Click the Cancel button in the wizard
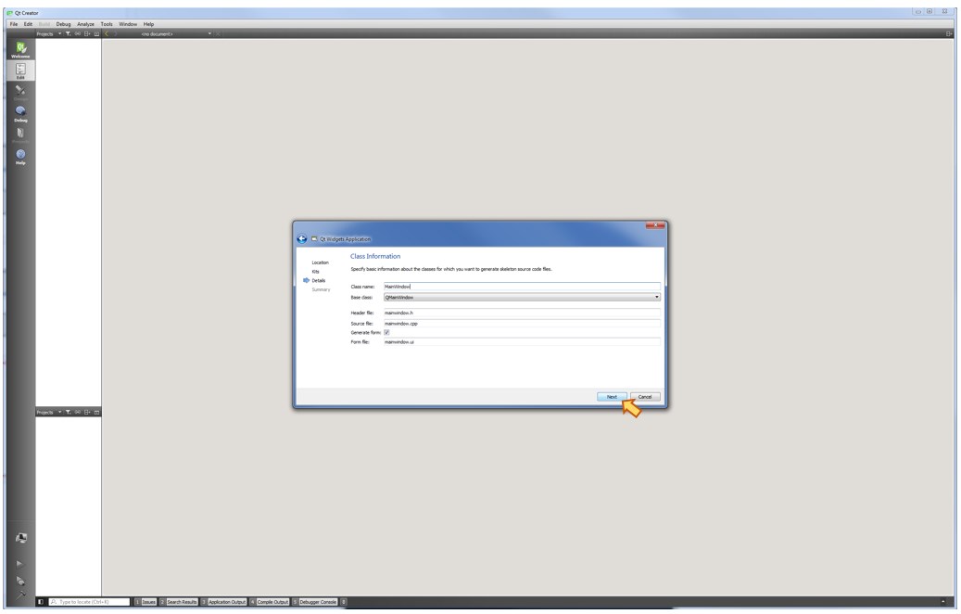The width and height of the screenshot is (961, 614). [645, 397]
